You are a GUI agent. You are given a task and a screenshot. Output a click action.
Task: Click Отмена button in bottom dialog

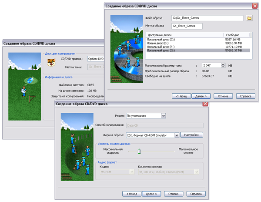(174, 194)
